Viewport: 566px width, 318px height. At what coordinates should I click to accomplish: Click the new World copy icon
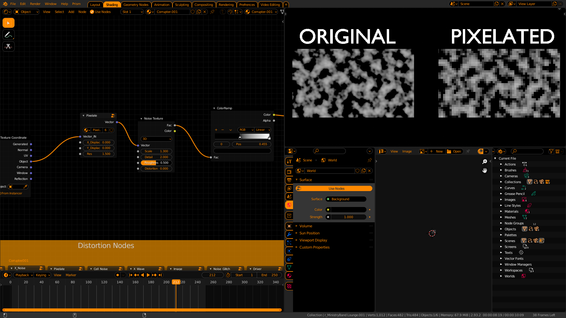point(363,171)
